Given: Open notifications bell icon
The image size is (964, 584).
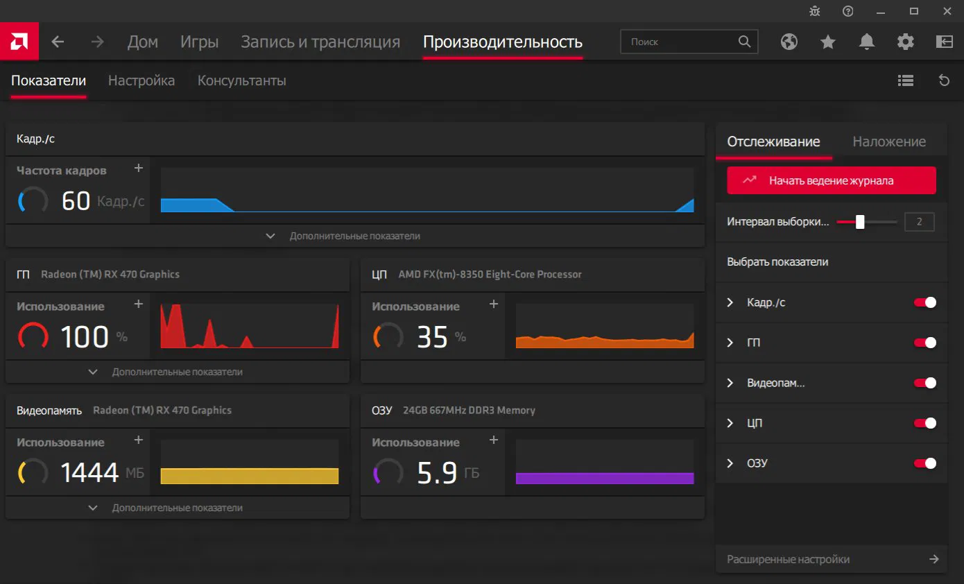Looking at the screenshot, I should point(866,42).
